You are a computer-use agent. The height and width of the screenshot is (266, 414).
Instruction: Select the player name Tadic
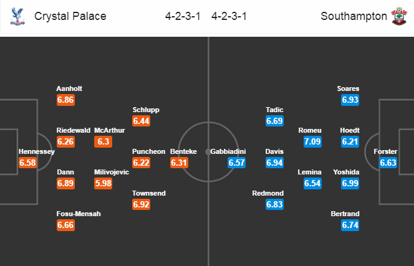point(274,110)
